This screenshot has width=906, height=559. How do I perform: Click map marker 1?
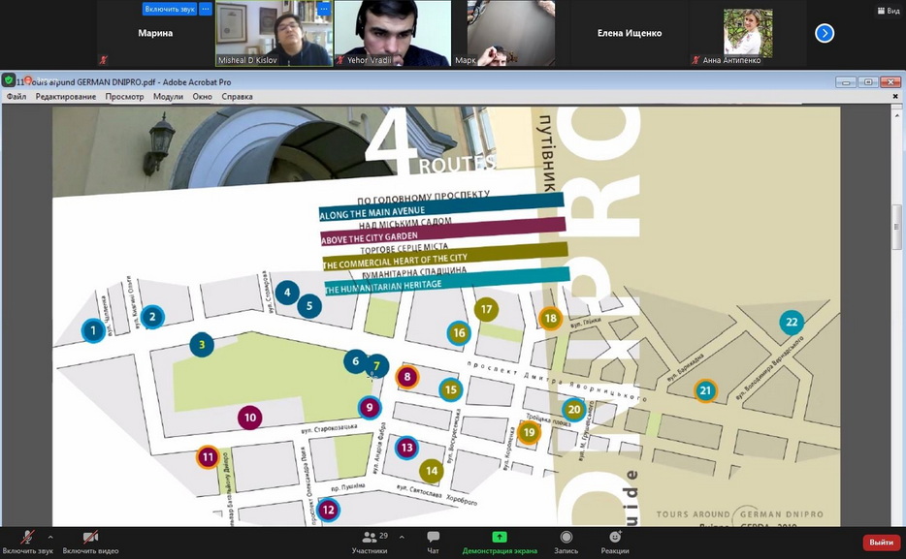93,330
